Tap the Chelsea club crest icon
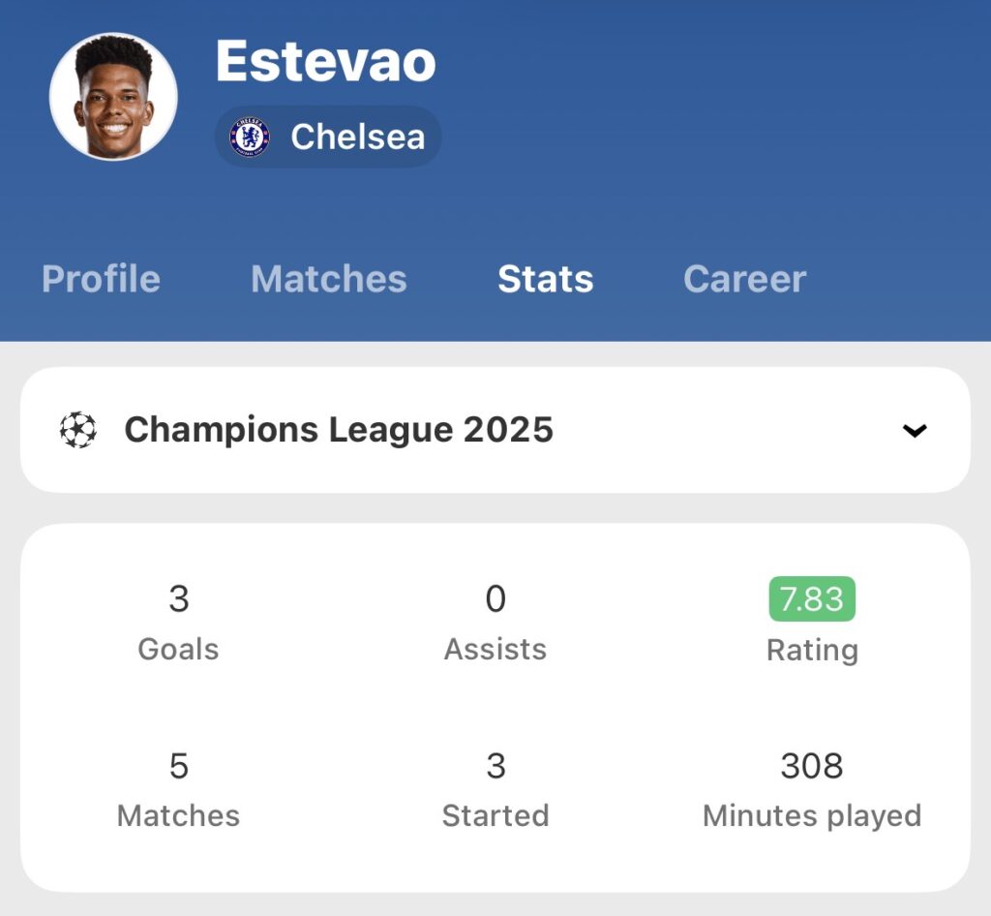The height and width of the screenshot is (916, 991). [251, 137]
